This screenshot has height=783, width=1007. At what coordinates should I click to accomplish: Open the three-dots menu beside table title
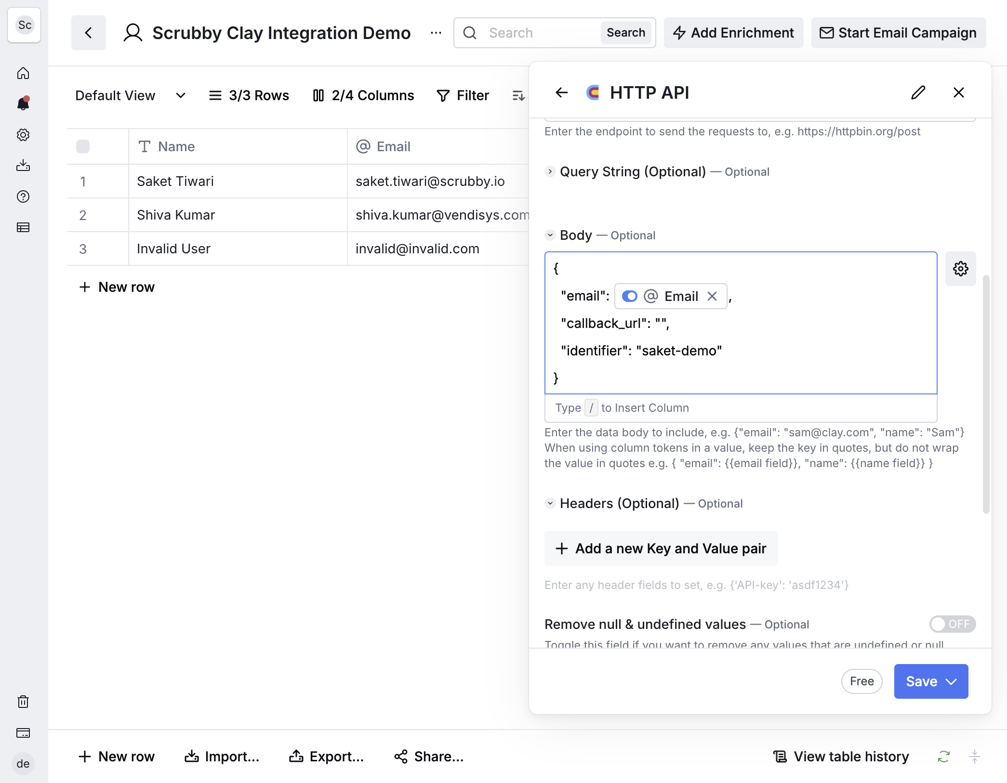[x=436, y=33]
